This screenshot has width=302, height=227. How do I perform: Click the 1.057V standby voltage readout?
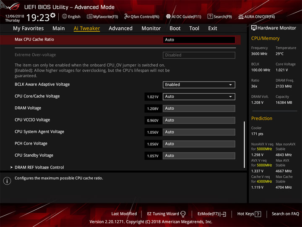pos(153,156)
